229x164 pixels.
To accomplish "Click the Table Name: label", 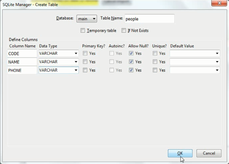I will pos(112,18).
